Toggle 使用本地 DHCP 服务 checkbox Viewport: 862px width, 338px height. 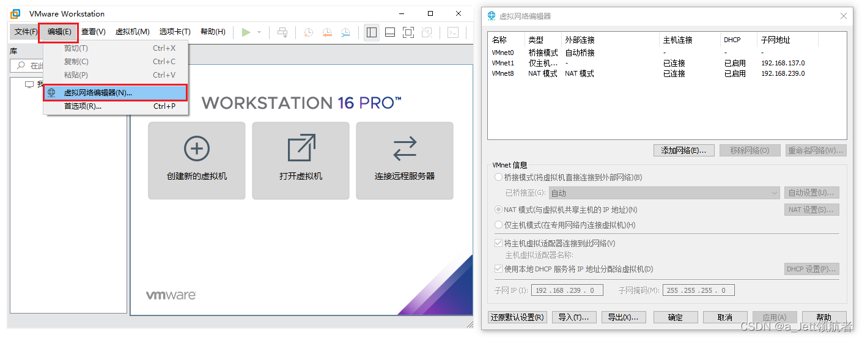tap(498, 269)
